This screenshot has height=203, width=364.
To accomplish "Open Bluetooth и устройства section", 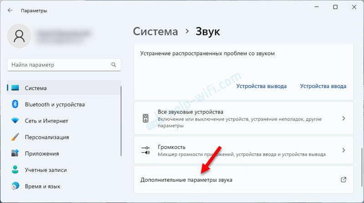I will pos(55,105).
